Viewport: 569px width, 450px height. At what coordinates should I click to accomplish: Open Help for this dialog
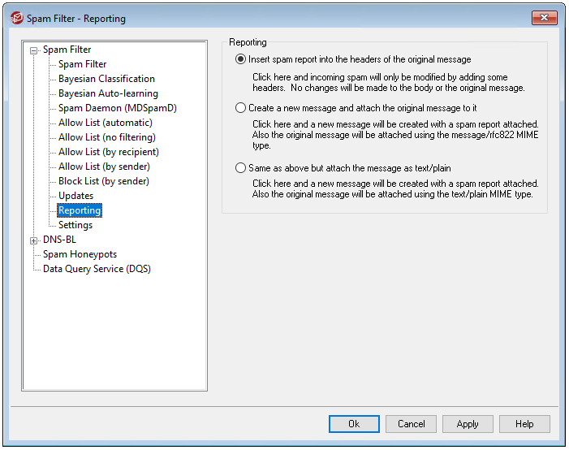tap(524, 424)
